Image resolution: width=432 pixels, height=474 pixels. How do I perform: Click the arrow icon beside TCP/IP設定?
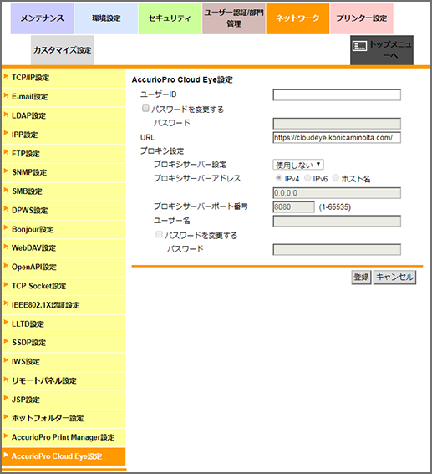pos(6,77)
